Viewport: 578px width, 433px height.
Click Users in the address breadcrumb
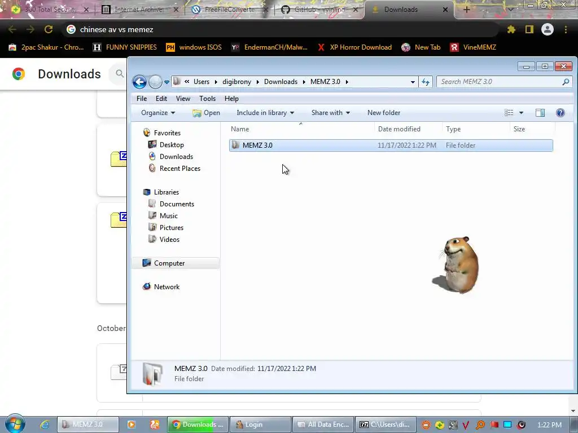click(202, 82)
